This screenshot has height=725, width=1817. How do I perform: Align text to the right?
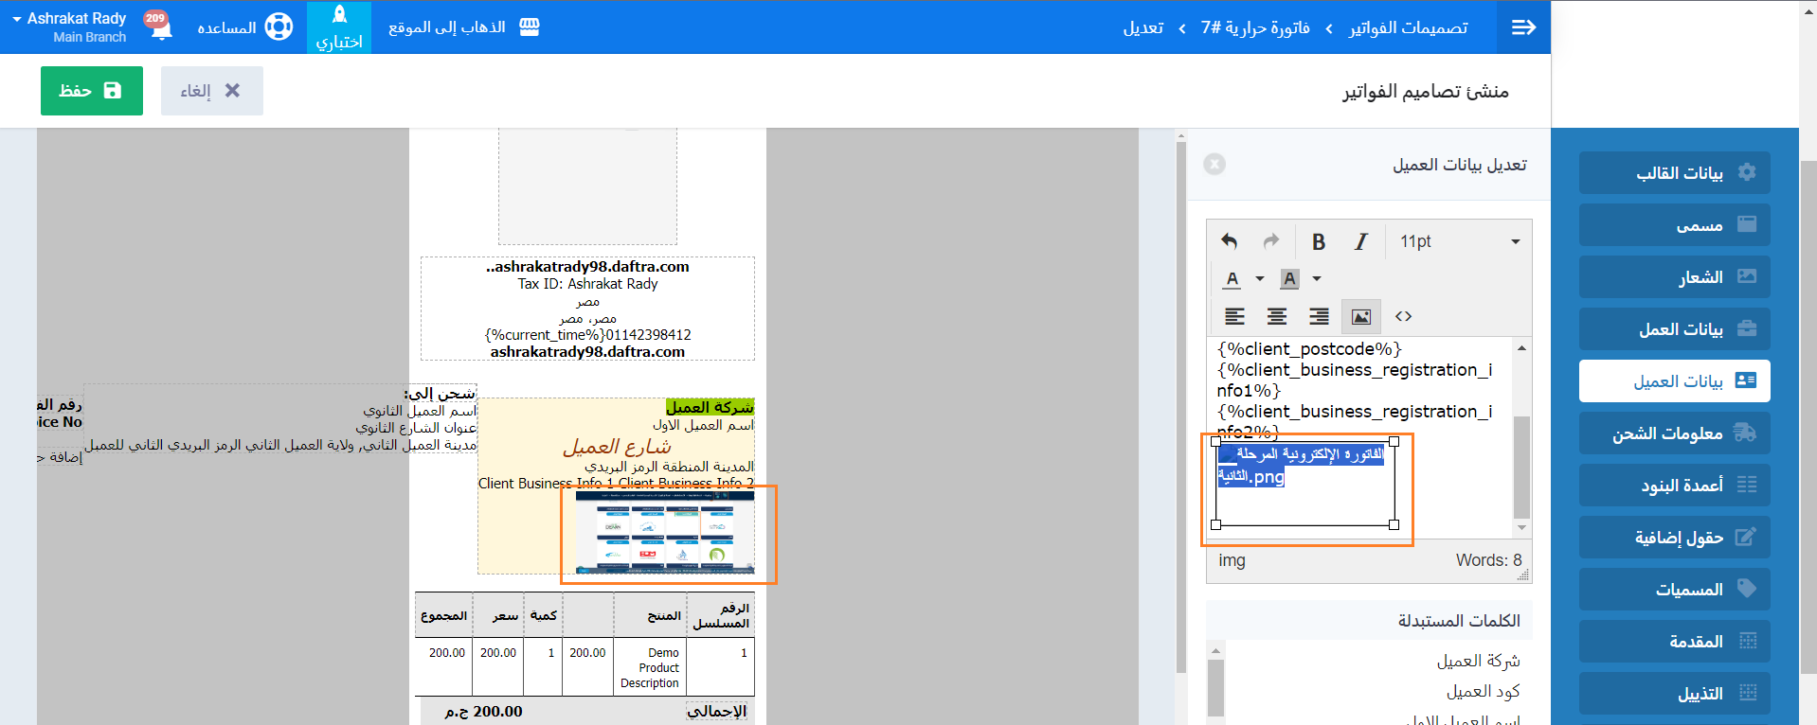[1319, 316]
